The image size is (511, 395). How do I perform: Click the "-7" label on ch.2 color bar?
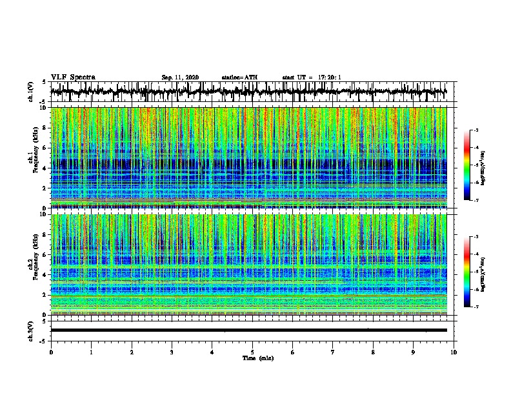tap(476, 307)
